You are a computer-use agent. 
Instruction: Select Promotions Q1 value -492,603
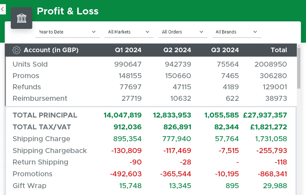126,174
